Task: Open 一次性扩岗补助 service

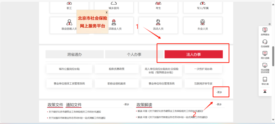Action: tap(203, 69)
